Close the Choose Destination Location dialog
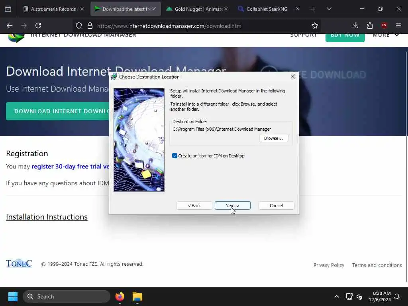Viewport: 408px width, 306px height. 293,76
